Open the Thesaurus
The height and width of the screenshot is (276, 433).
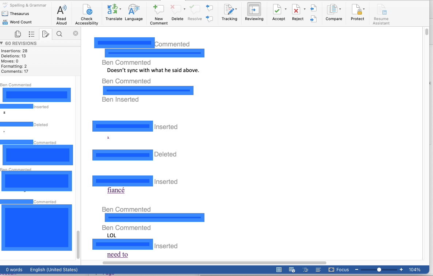click(15, 14)
